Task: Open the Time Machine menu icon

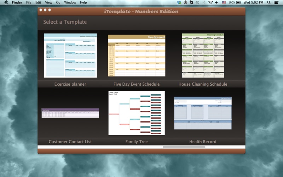Action: 197,2
